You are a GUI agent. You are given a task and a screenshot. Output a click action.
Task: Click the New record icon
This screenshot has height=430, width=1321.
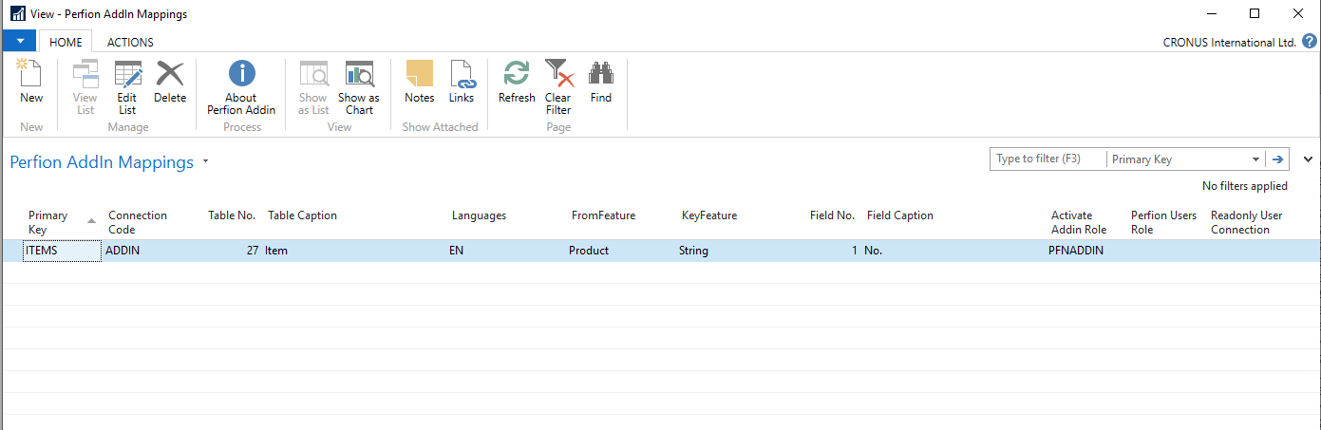tap(31, 83)
